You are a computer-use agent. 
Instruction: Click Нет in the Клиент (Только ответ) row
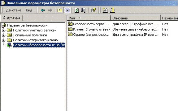[165, 29]
